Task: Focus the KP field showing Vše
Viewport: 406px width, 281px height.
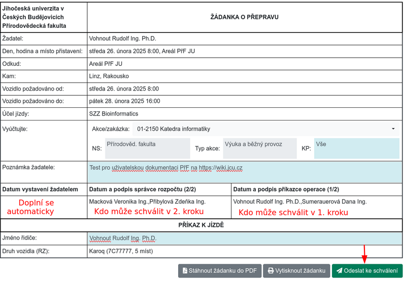Action: [356, 148]
